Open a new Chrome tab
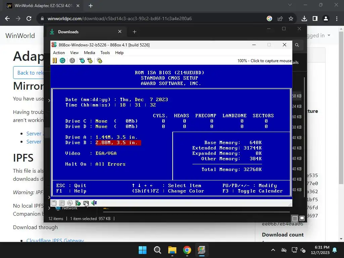This screenshot has height=258, width=344. tap(91, 6)
